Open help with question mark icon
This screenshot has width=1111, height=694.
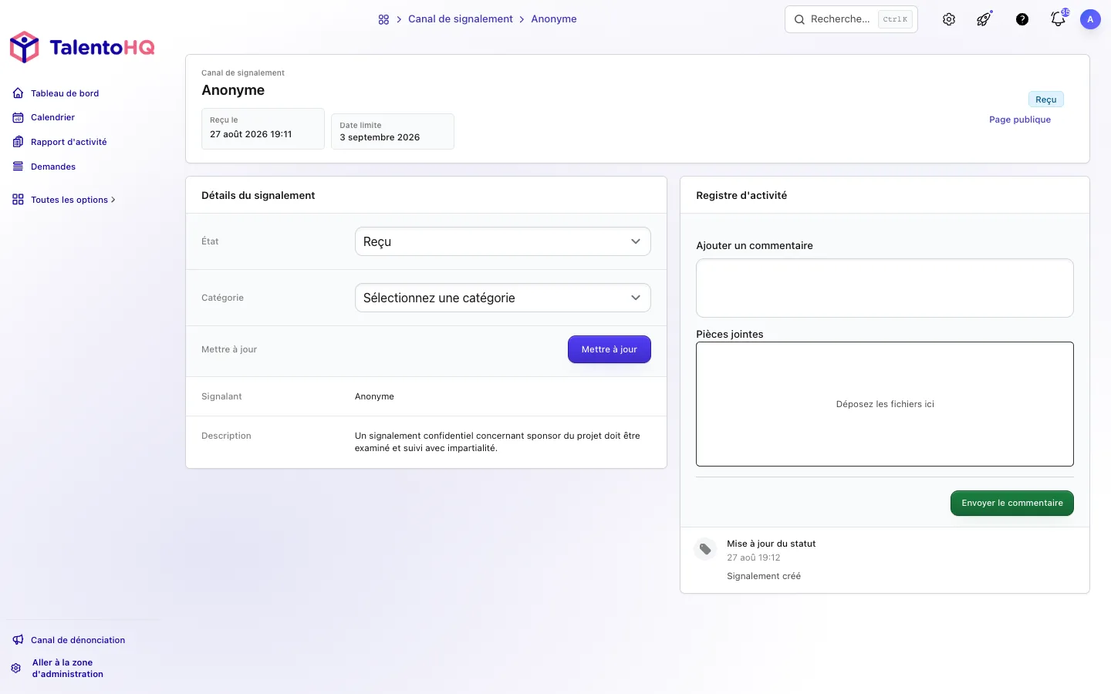point(1022,19)
